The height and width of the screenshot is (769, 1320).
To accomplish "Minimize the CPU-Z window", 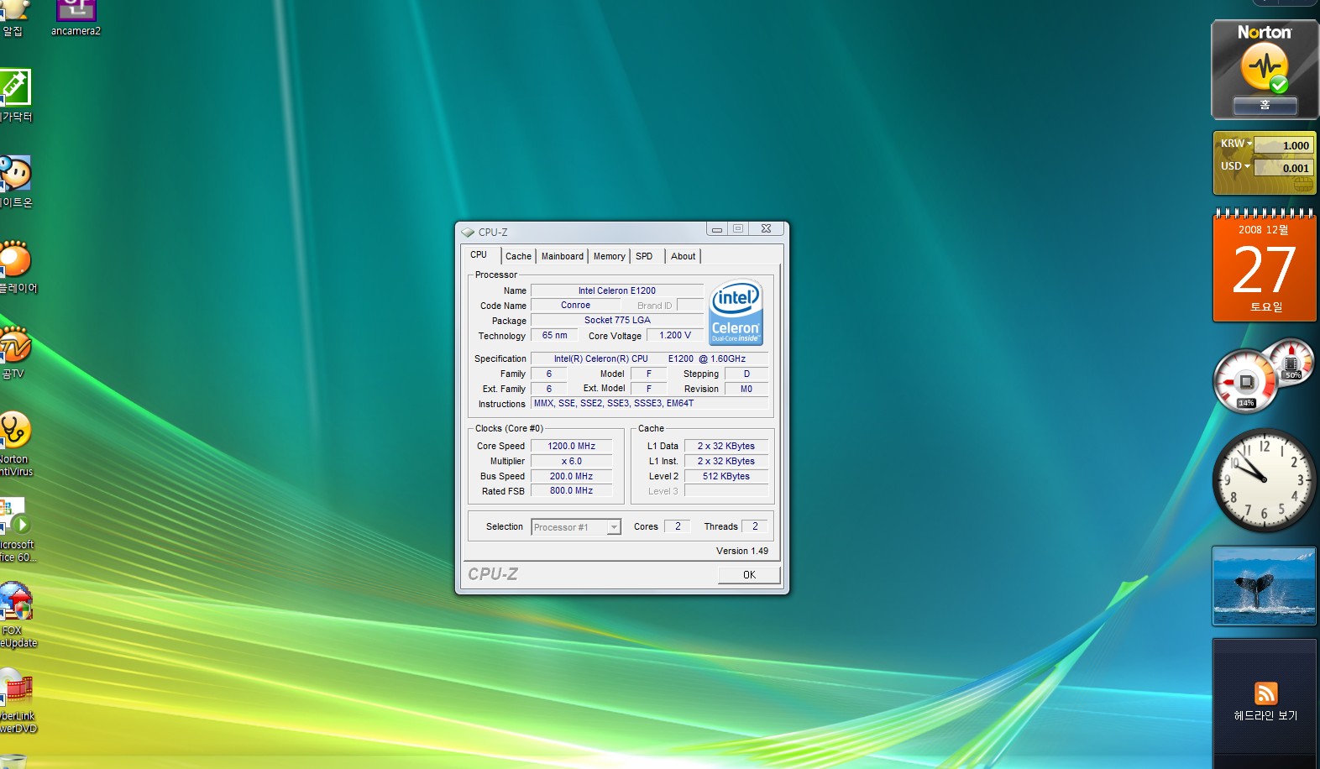I will (x=717, y=228).
